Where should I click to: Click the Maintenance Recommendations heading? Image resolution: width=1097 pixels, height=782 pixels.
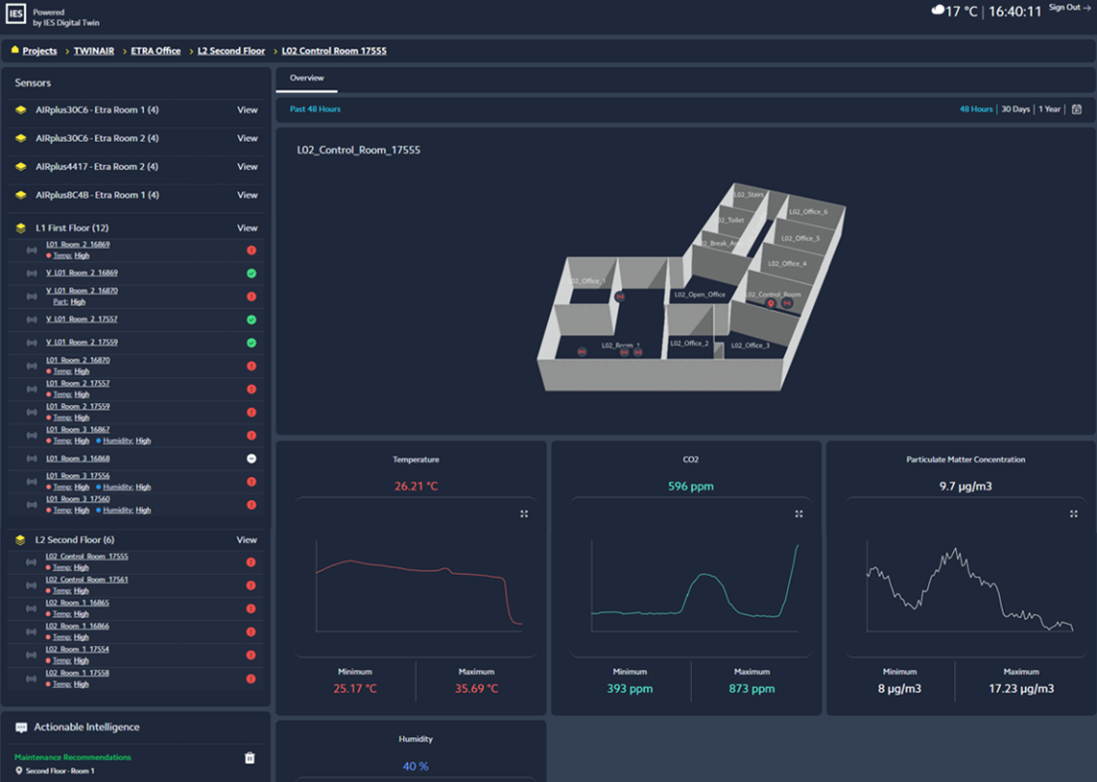click(73, 758)
